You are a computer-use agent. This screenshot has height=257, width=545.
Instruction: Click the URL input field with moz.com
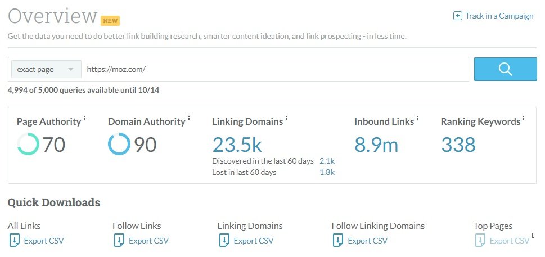click(276, 70)
